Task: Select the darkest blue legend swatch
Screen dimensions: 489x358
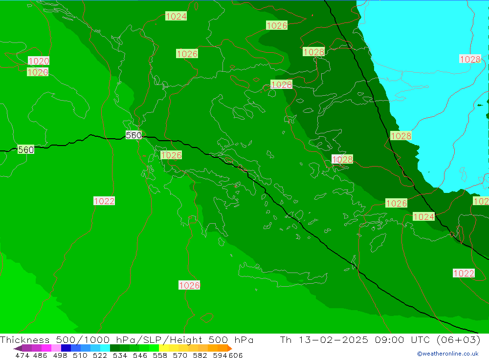Action: pos(66,348)
